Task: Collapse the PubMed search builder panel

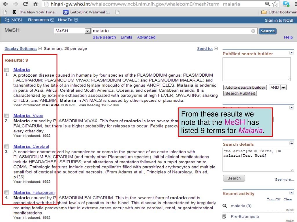Action: pyautogui.click(x=291, y=53)
